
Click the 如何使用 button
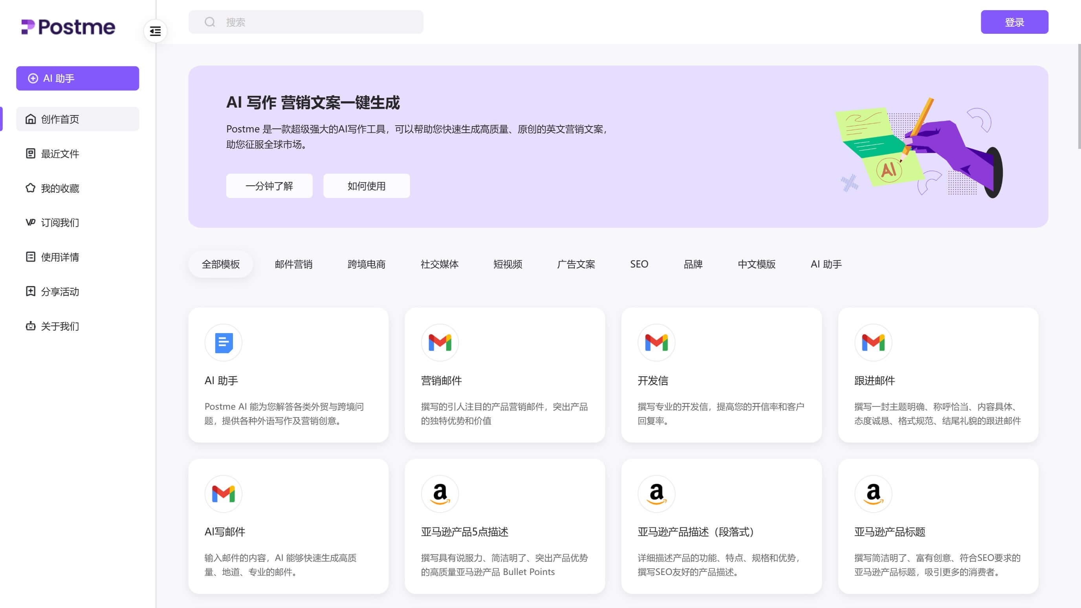(x=366, y=186)
